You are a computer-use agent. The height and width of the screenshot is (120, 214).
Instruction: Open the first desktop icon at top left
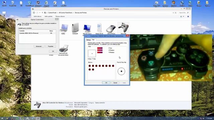click(x=4, y=4)
